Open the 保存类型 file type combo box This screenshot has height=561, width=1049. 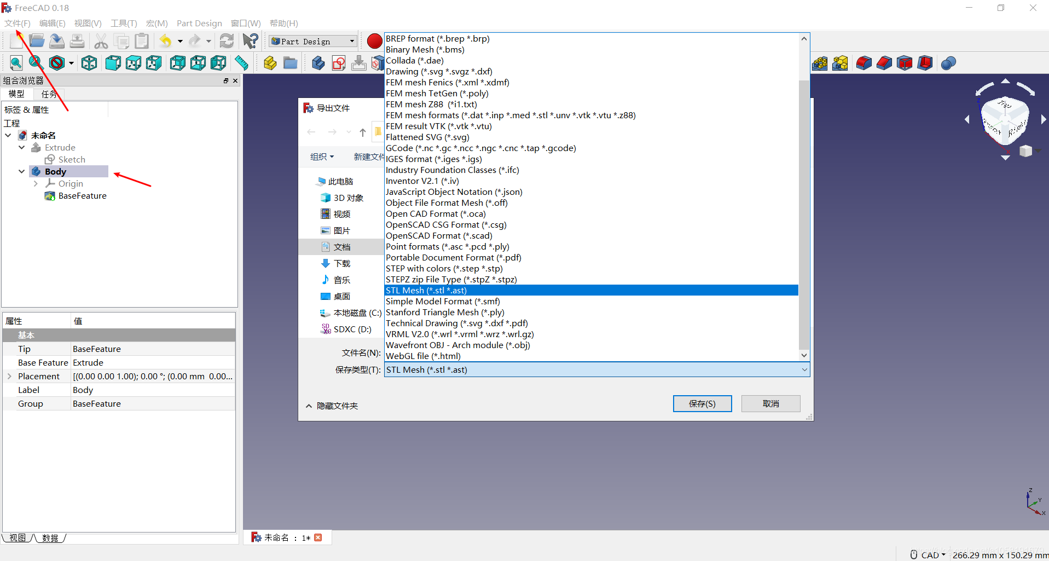click(597, 369)
